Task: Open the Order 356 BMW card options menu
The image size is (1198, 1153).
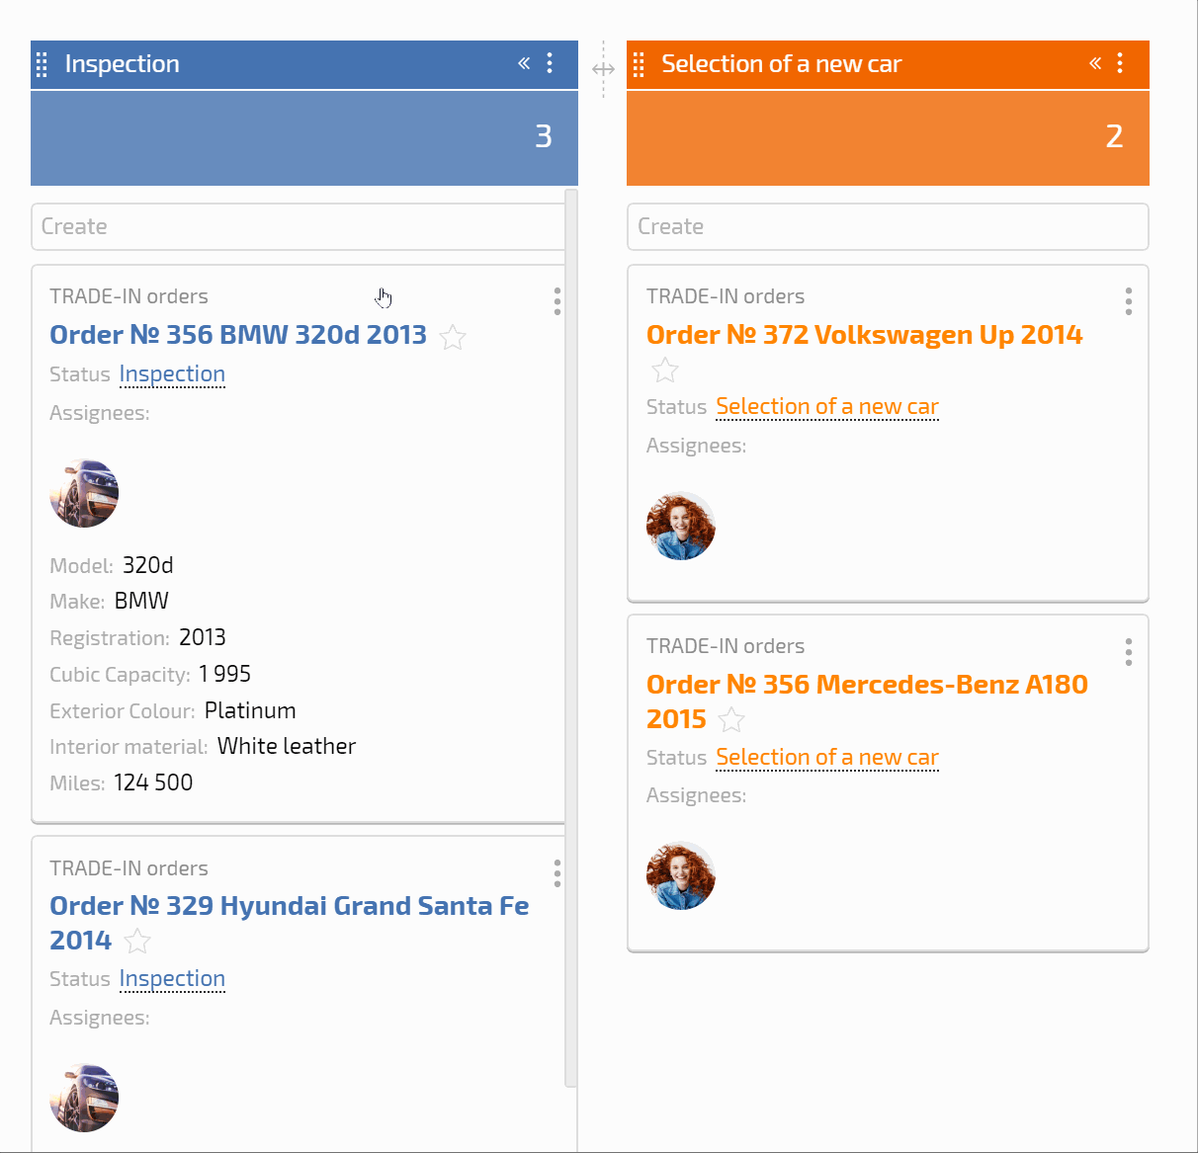Action: click(557, 301)
